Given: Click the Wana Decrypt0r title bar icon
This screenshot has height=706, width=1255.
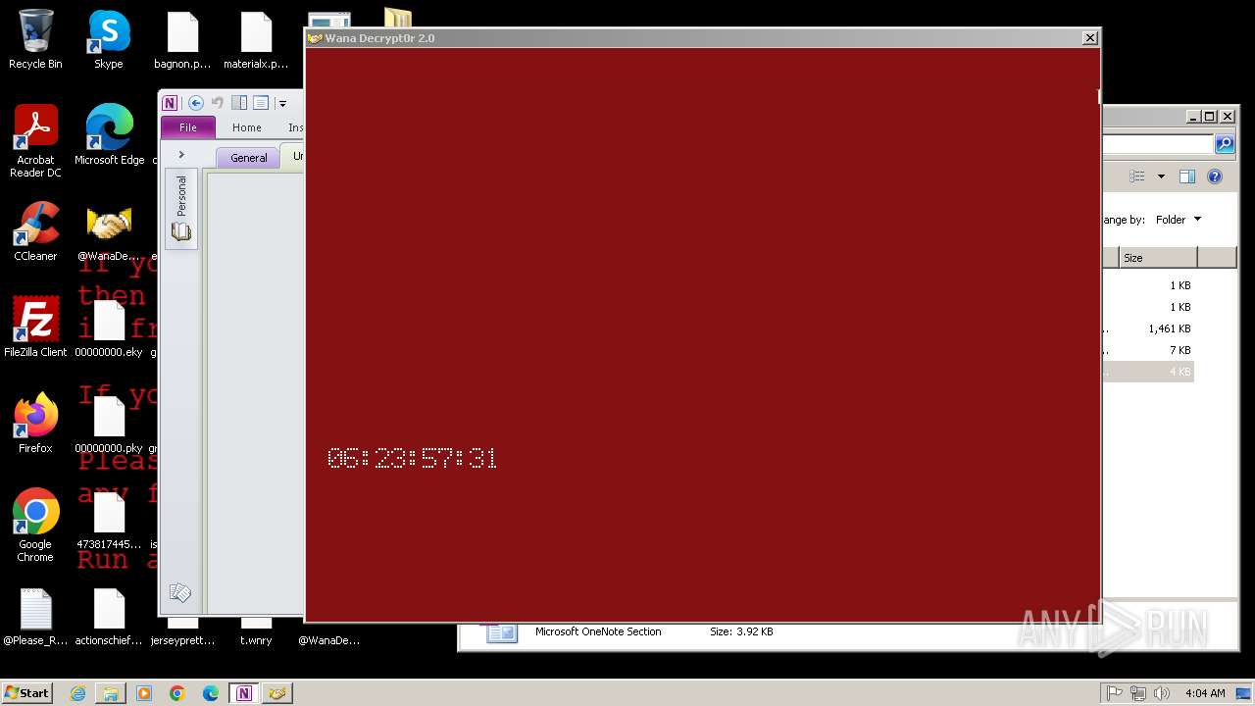Looking at the screenshot, I should [315, 38].
